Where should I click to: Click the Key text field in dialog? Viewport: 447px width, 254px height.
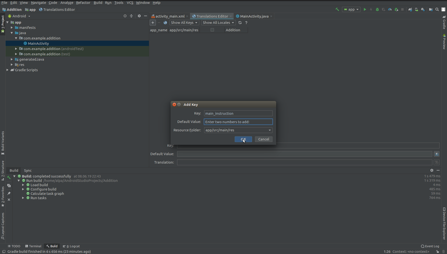click(x=238, y=113)
